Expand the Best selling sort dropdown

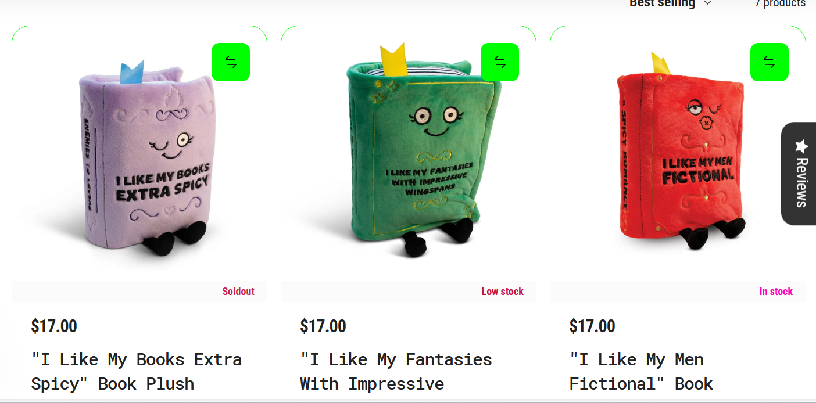tap(670, 3)
